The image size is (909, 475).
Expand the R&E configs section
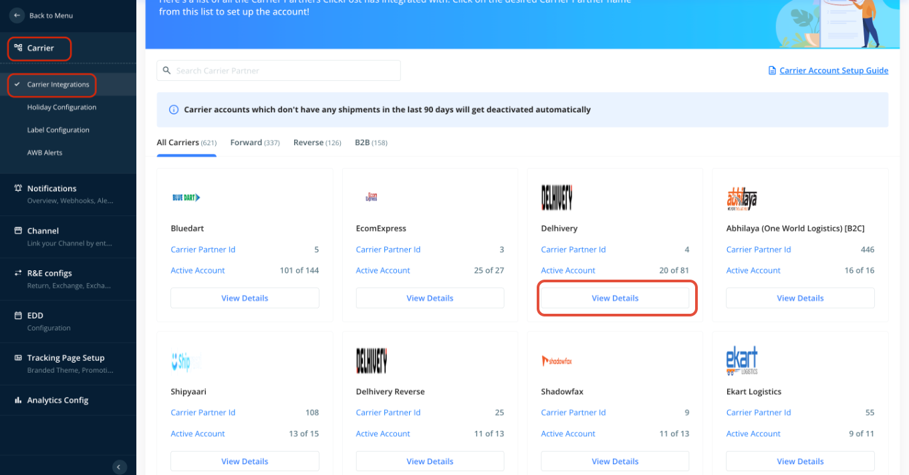[68, 278]
